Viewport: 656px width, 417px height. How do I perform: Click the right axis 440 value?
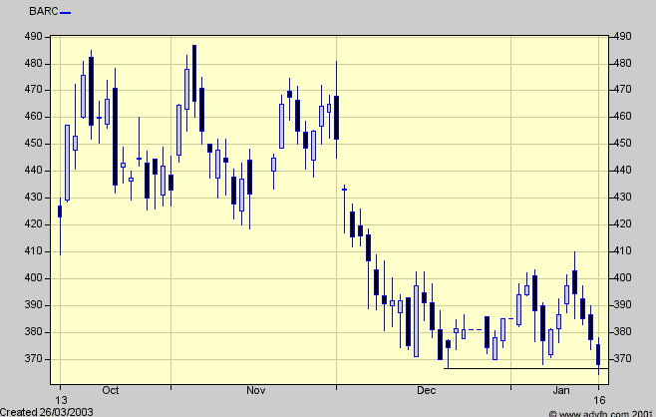622,170
